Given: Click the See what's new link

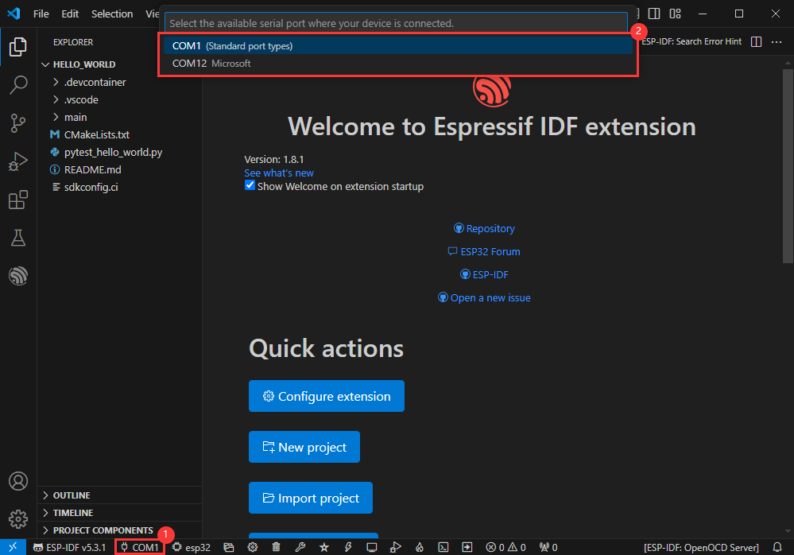Looking at the screenshot, I should click(x=278, y=173).
